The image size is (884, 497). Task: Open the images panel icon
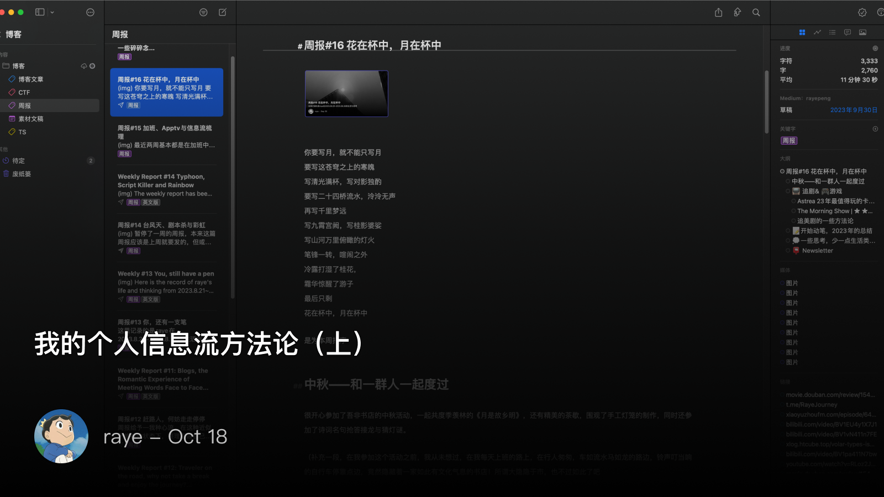point(862,32)
